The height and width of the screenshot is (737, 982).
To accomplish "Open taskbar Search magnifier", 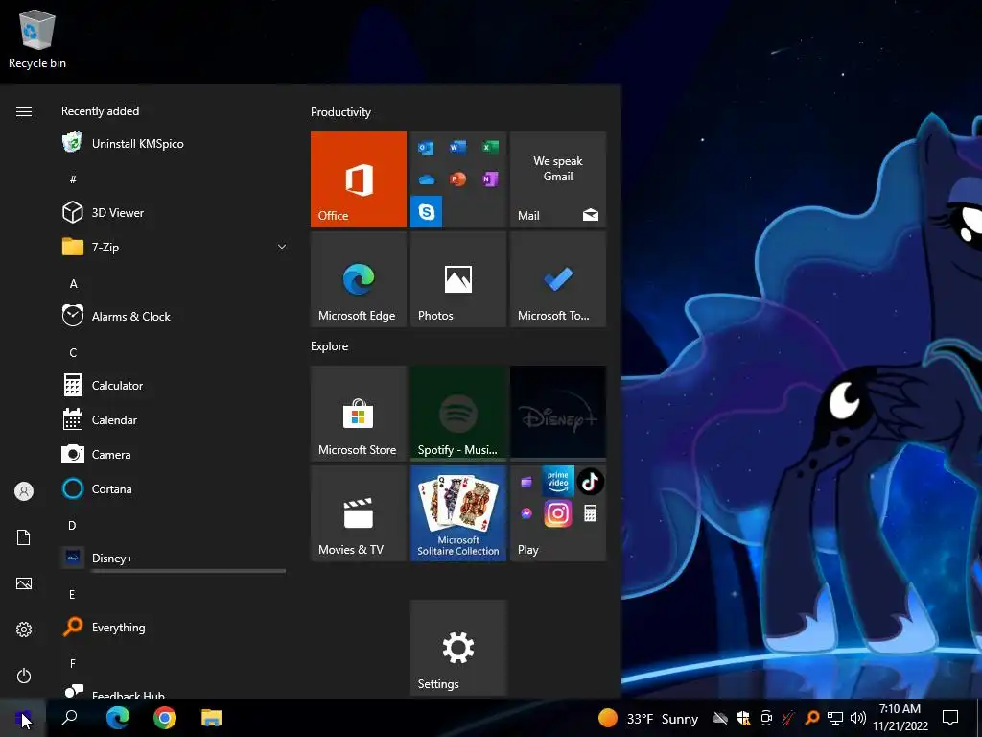I will point(69,718).
